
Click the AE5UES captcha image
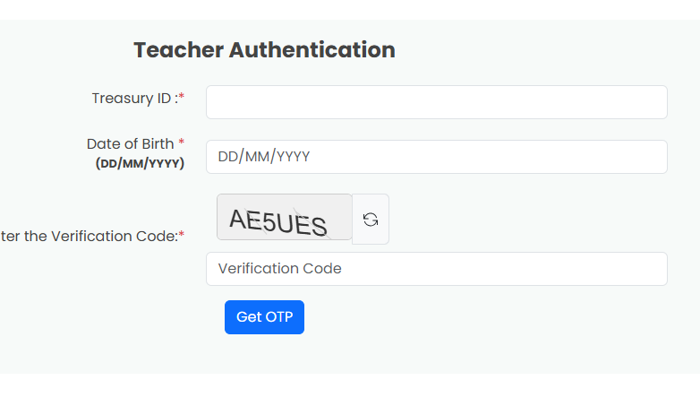(x=285, y=217)
